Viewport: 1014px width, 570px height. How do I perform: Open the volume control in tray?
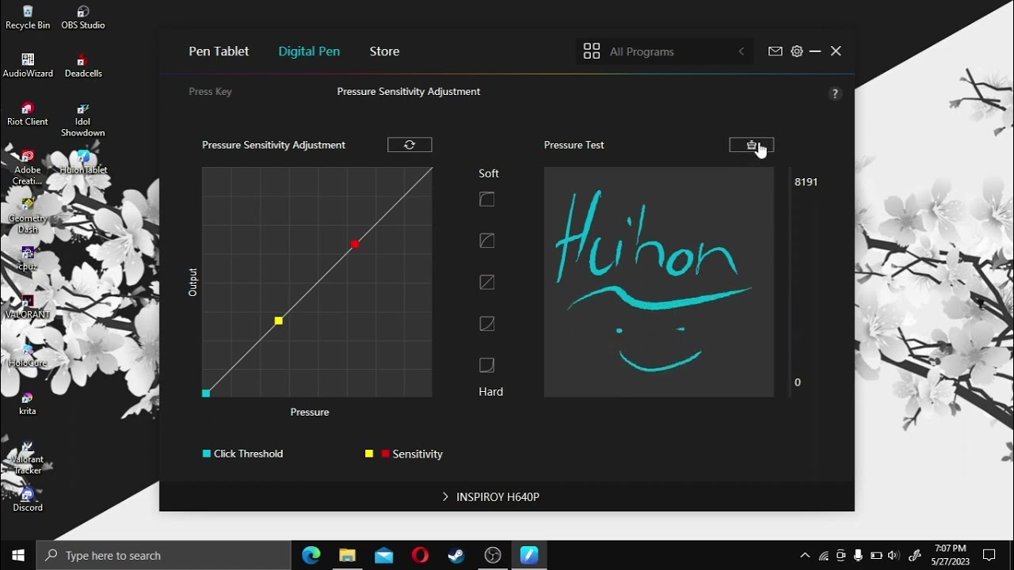point(894,556)
